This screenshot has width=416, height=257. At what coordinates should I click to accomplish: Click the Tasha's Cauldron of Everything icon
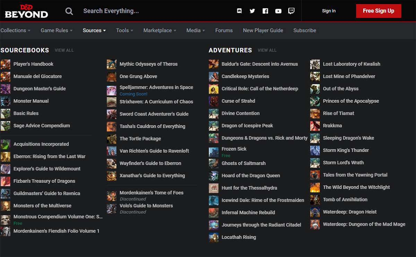pyautogui.click(x=112, y=126)
